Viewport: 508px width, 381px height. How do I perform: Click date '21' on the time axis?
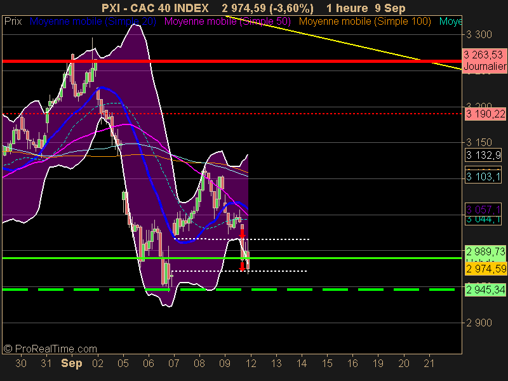pos(429,363)
